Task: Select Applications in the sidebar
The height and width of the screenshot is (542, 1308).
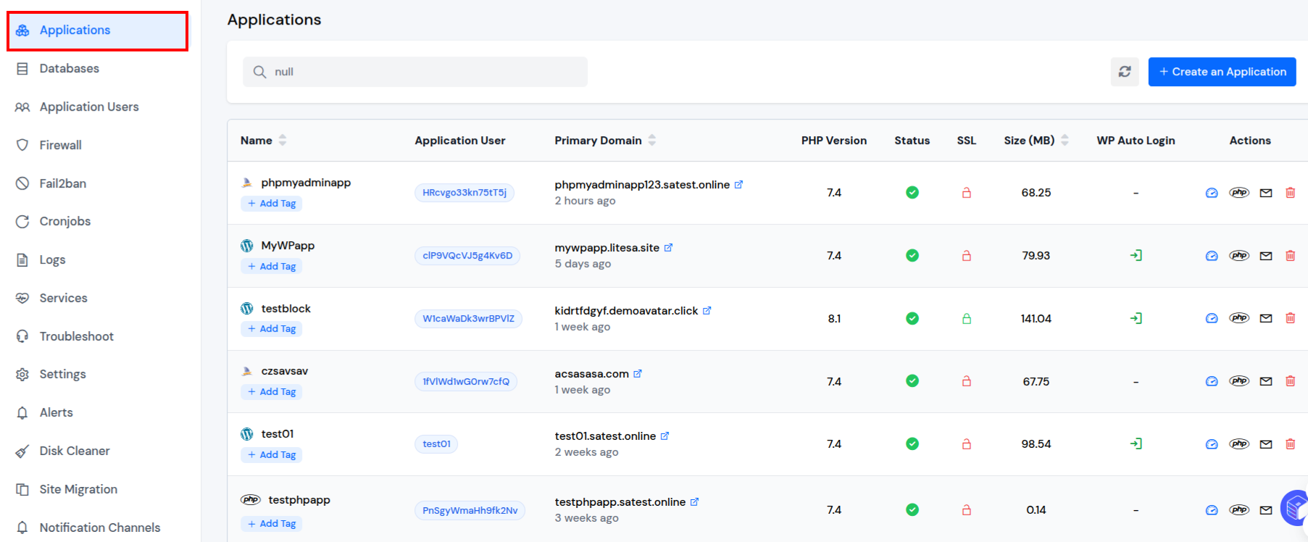Action: (x=97, y=30)
